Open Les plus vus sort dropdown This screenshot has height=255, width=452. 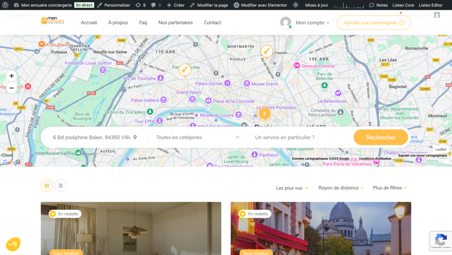(292, 188)
